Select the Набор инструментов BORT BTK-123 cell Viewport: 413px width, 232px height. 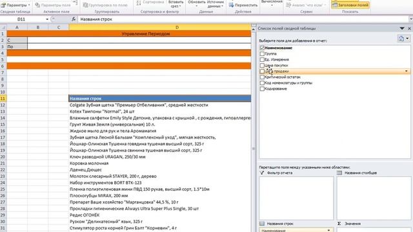point(160,182)
